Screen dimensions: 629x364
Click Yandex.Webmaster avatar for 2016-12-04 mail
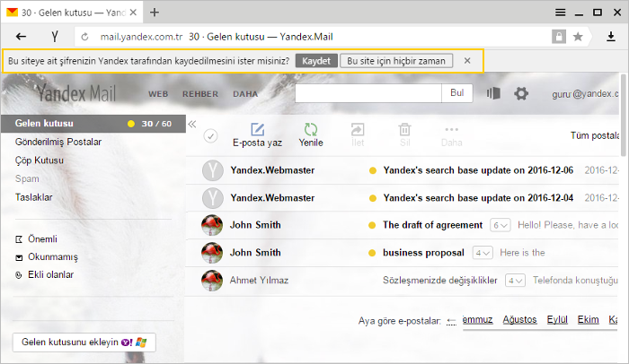213,198
